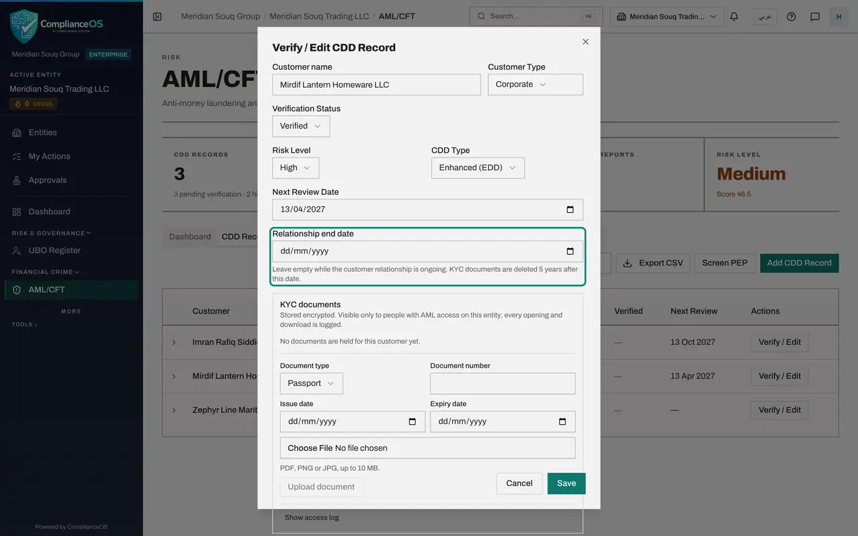Image resolution: width=858 pixels, height=536 pixels.
Task: Open calendar picker for Expiry date
Action: click(x=562, y=421)
